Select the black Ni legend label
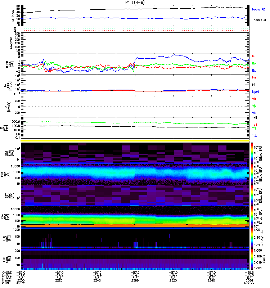This screenshot has width=270, height=288. point(253,85)
